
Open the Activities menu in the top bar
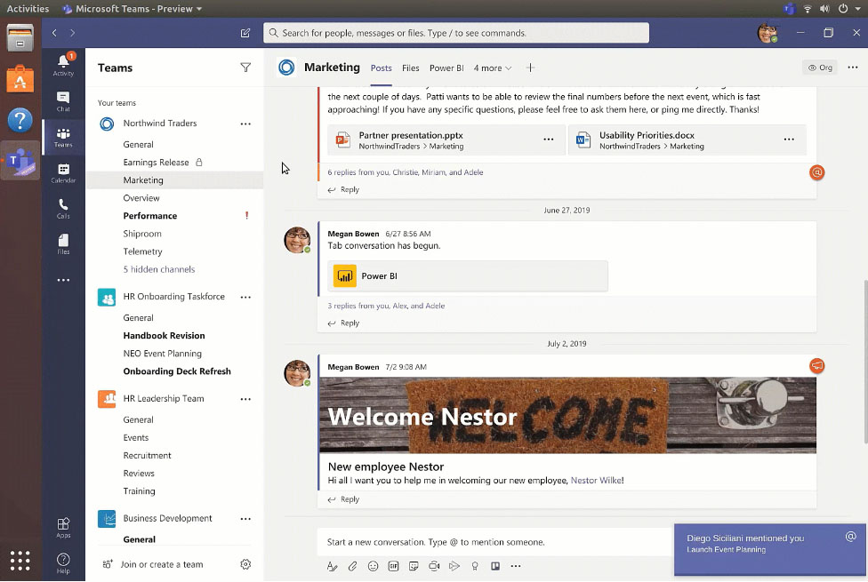[28, 8]
